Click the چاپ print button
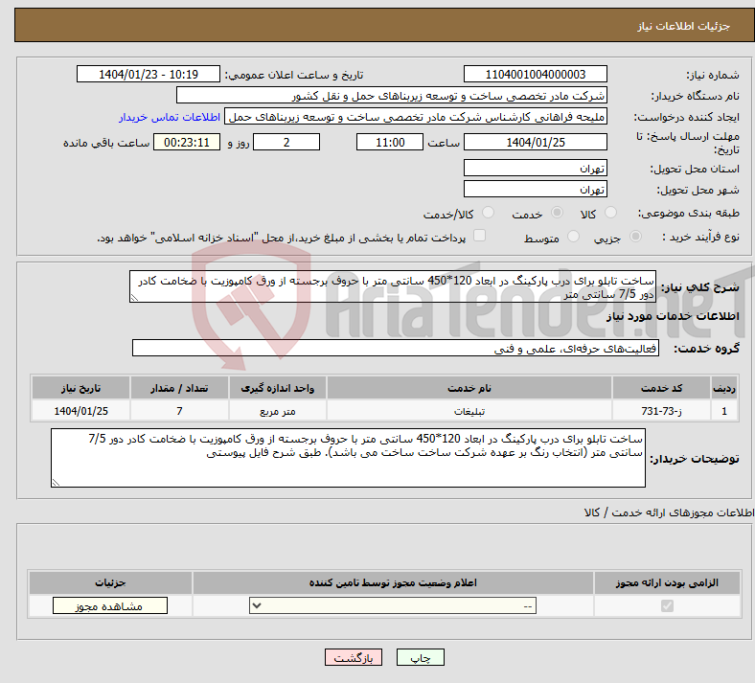Image resolution: width=755 pixels, height=683 pixels. (x=421, y=657)
